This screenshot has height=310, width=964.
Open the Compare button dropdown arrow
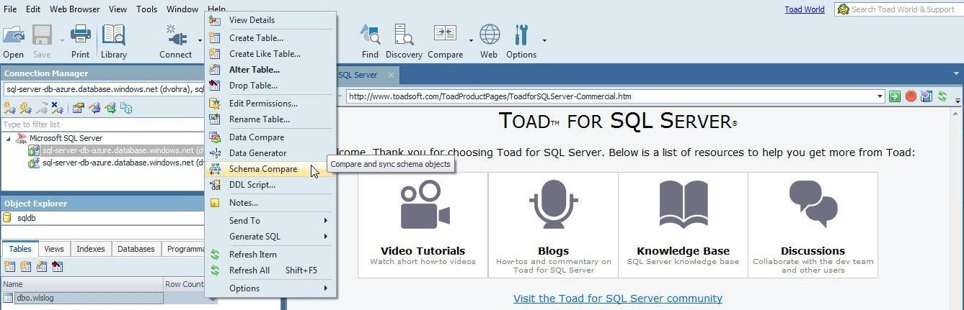pos(471,40)
